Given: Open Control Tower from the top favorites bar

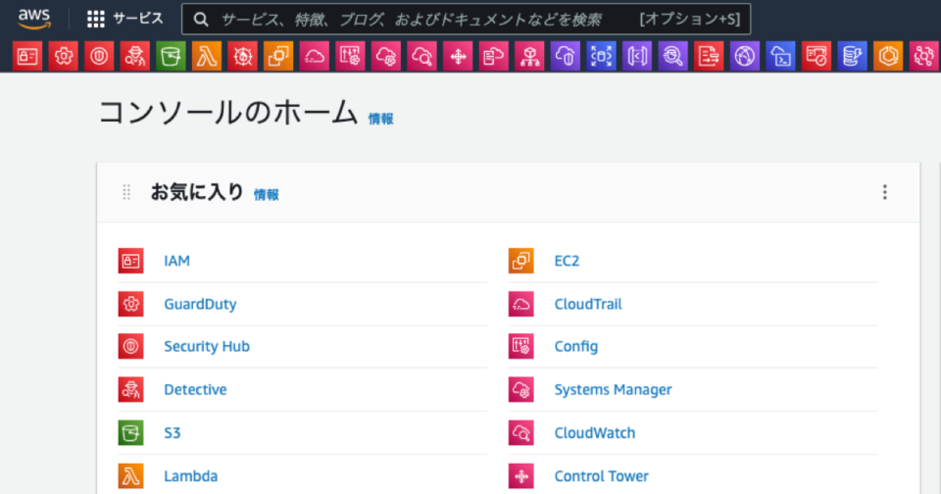Looking at the screenshot, I should [x=458, y=57].
